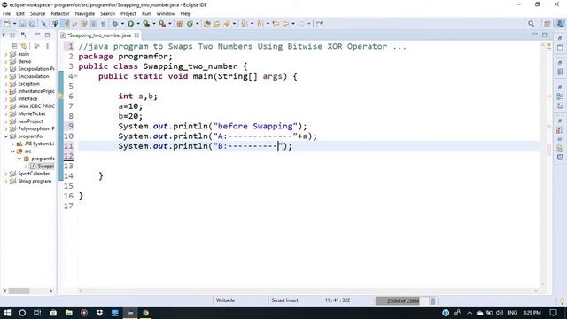Toggle Block Selection Mode icon

[x=93, y=24]
